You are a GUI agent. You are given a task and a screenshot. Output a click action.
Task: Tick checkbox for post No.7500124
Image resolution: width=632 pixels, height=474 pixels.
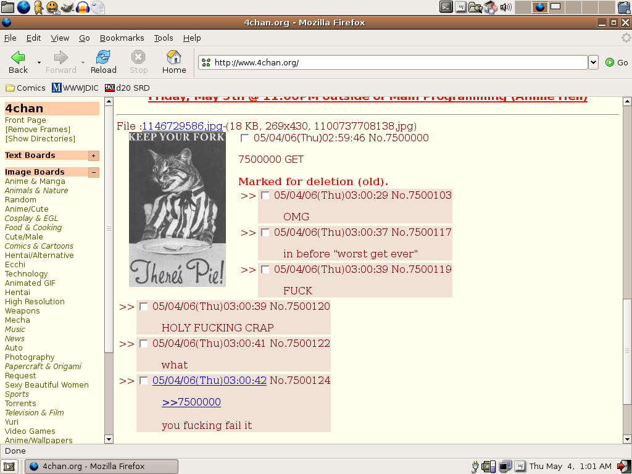143,381
